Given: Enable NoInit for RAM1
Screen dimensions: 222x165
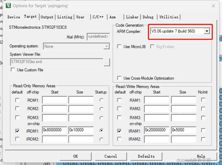Looking at the screenshot, I should pyautogui.click(x=203, y=100).
